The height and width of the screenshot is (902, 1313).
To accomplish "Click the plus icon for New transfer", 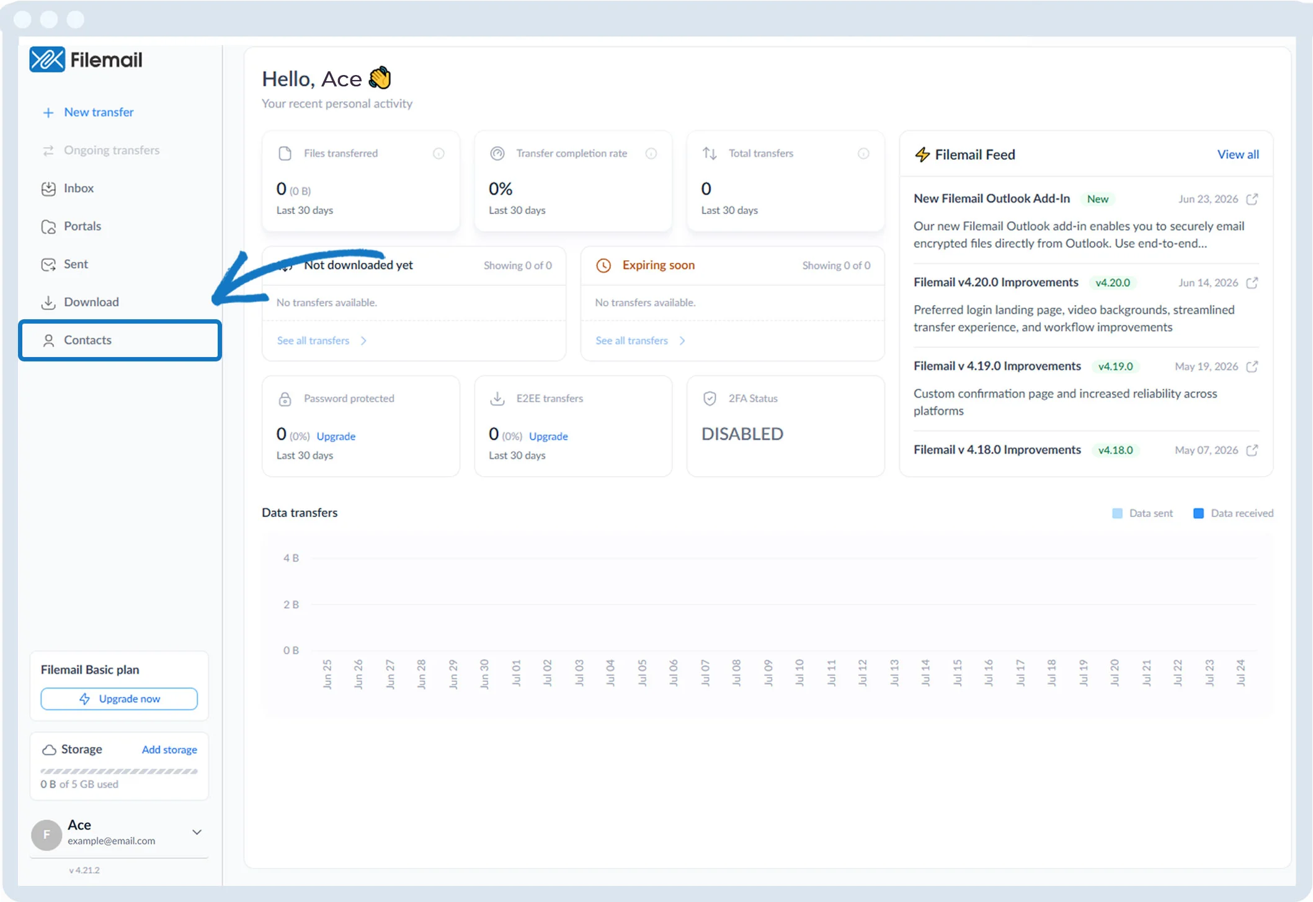I will point(48,112).
